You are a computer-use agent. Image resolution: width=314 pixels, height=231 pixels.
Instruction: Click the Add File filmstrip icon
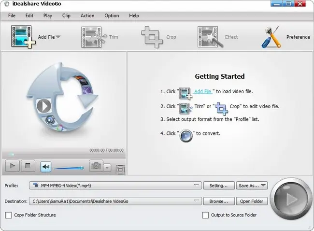pyautogui.click(x=23, y=37)
